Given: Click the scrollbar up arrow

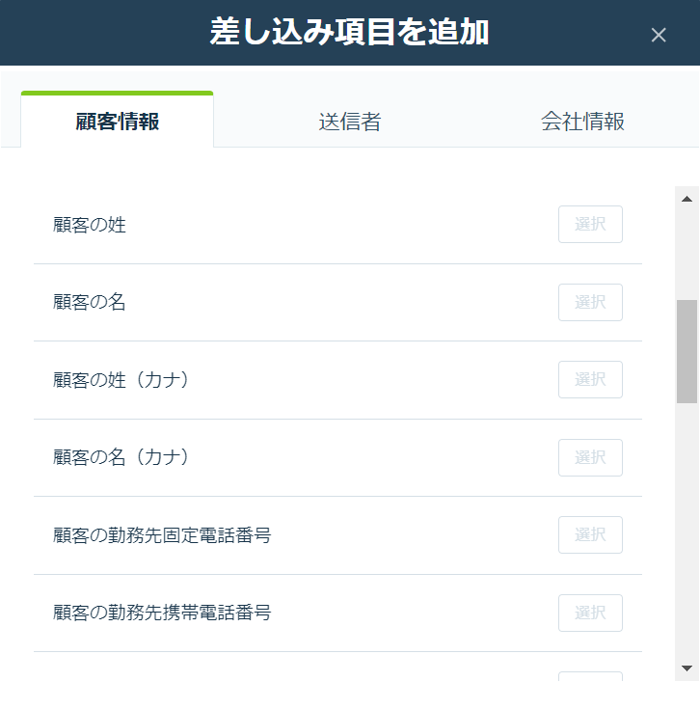Looking at the screenshot, I should point(687,199).
